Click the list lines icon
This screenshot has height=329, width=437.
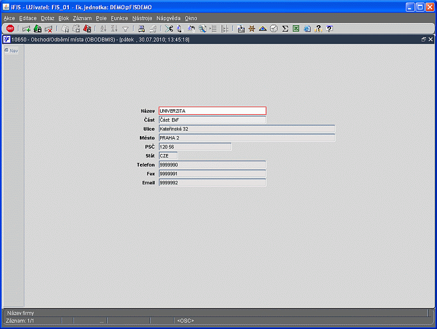pyautogui.click(x=213, y=28)
